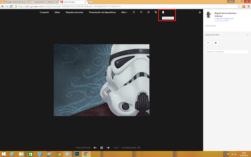Reload the page in Chrome
The image size is (251, 157).
11,6
